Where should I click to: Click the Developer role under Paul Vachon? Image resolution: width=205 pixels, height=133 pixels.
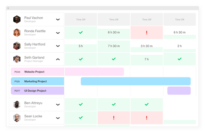pyautogui.click(x=30, y=21)
